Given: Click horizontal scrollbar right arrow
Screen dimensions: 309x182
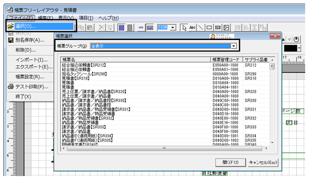Looking at the screenshot, I should coord(266,148).
